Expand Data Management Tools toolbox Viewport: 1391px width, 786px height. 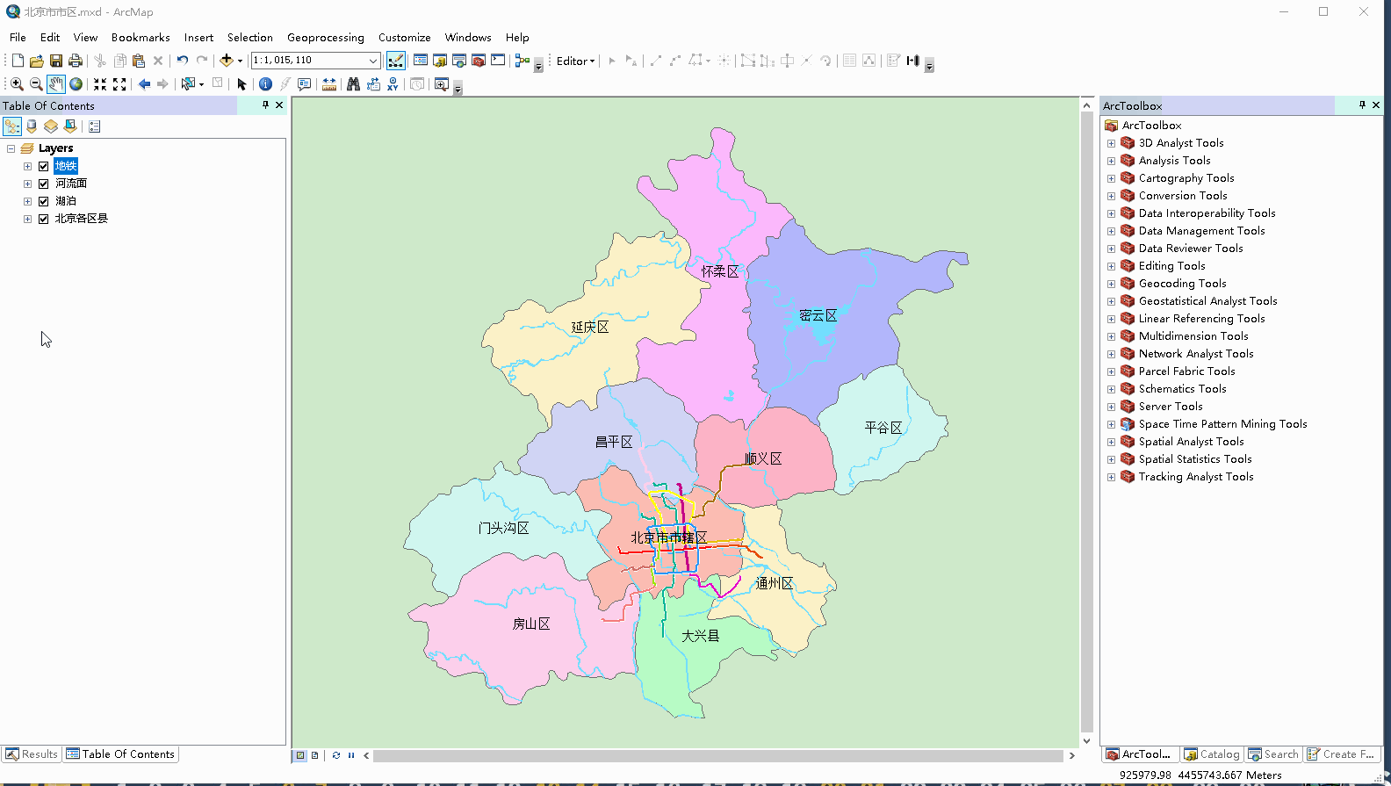1111,231
